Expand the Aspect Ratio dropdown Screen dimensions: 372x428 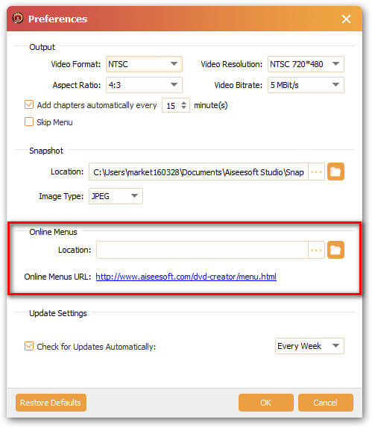click(x=144, y=85)
